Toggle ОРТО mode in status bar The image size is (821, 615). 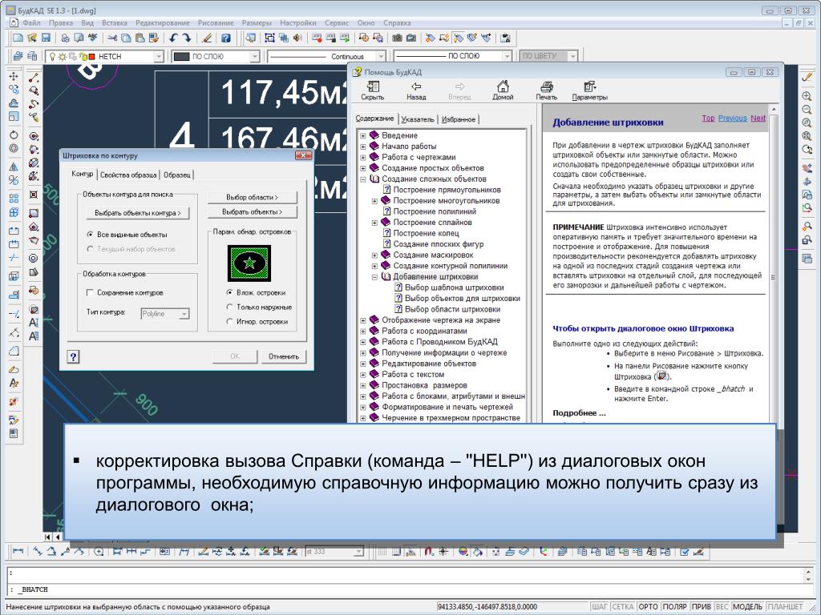[x=648, y=607]
